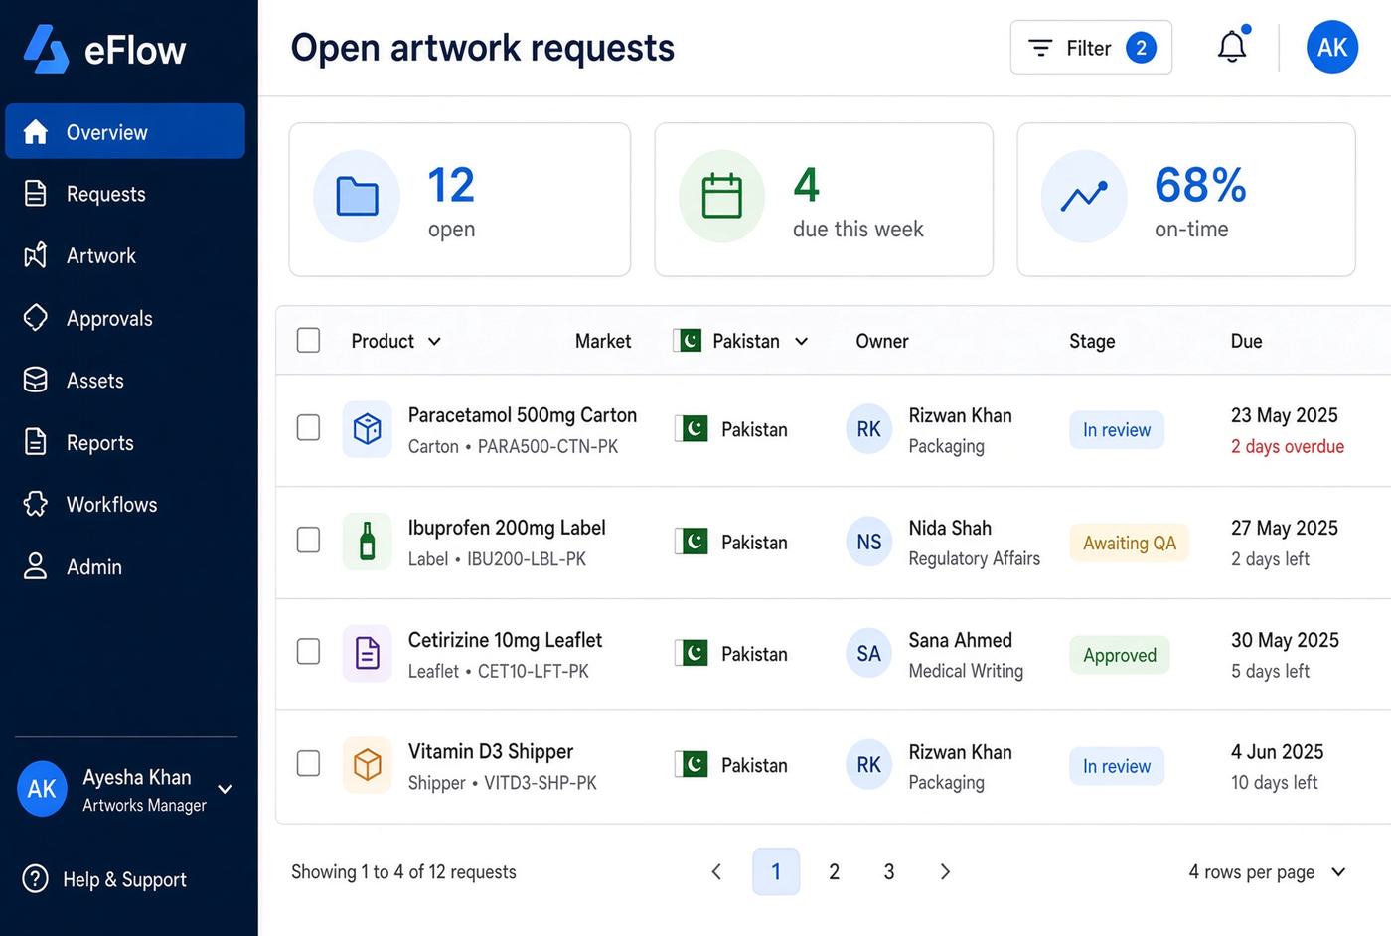Open the Admin sidebar item
This screenshot has width=1391, height=936.
[x=125, y=566]
